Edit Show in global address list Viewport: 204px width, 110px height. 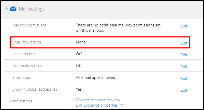pos(184,90)
